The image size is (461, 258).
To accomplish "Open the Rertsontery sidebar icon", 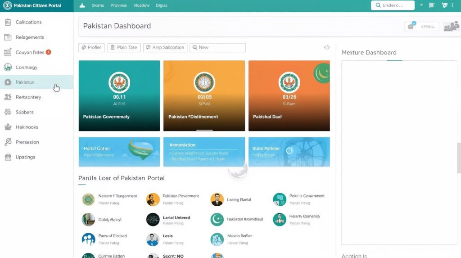I will [x=8, y=97].
